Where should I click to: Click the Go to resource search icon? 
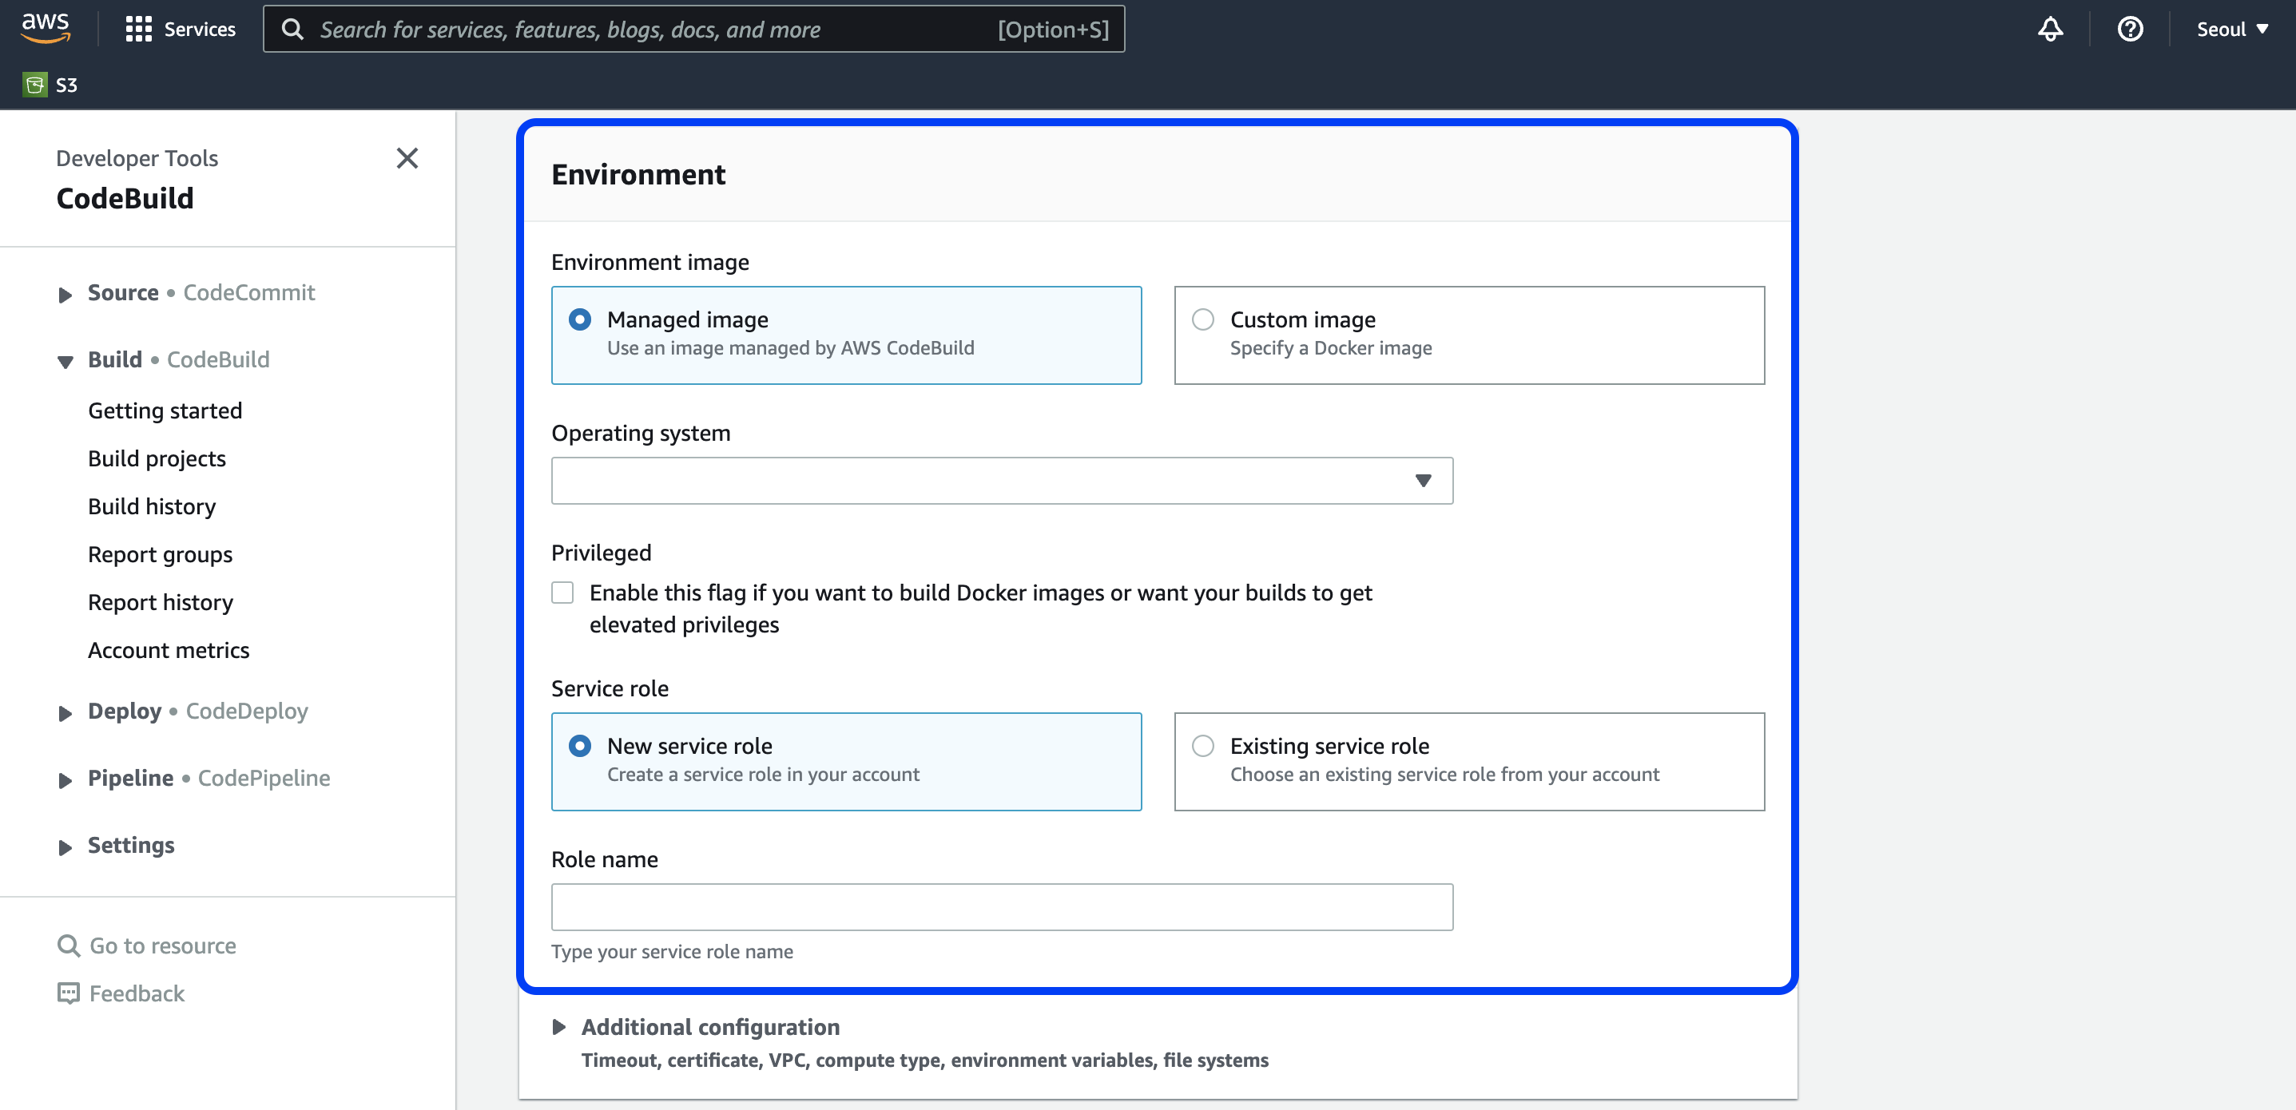point(68,945)
